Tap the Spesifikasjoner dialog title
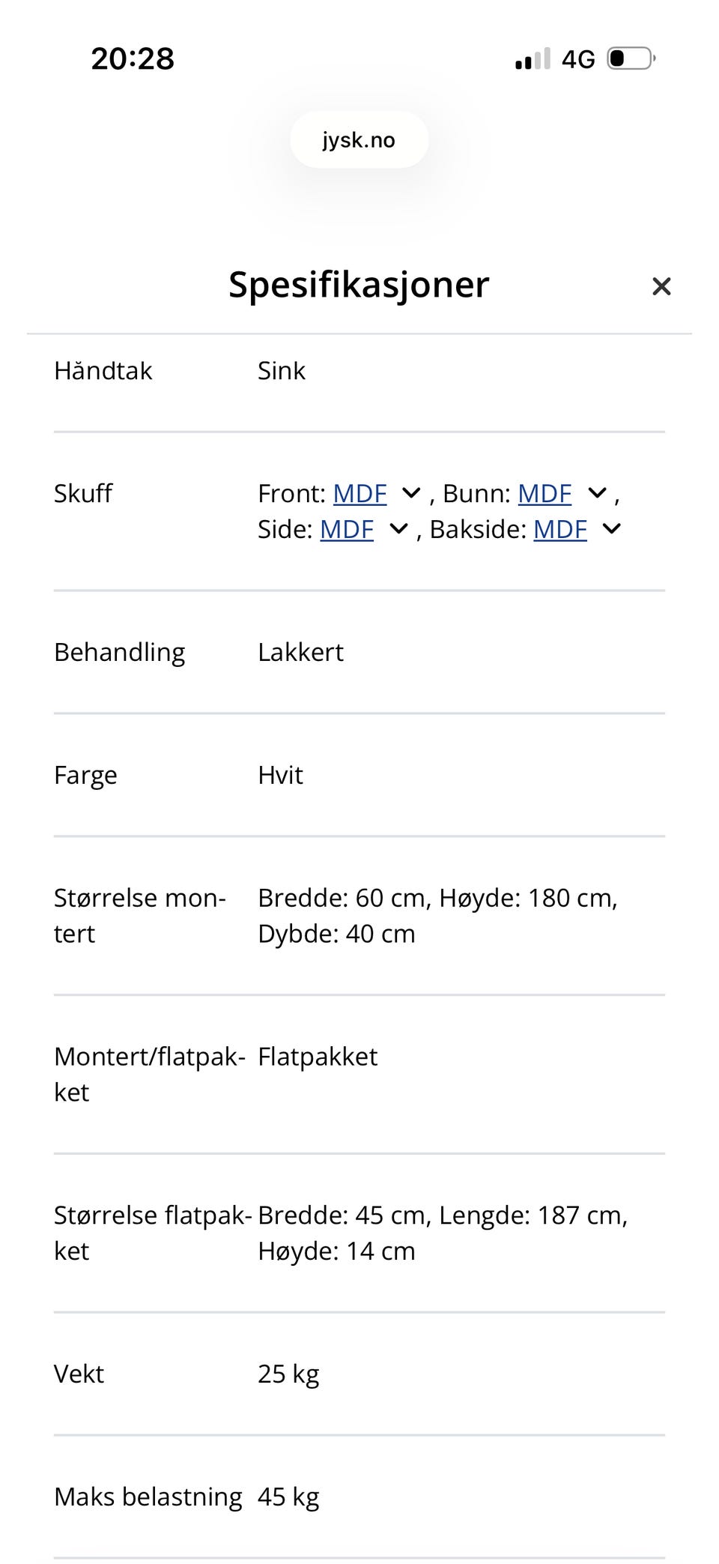The image size is (719, 1564). [359, 285]
